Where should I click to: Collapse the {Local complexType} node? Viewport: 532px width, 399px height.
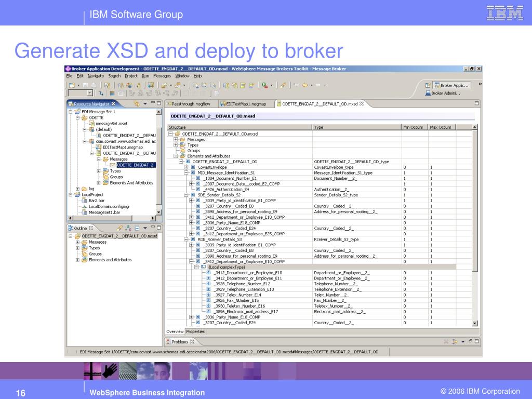click(196, 267)
